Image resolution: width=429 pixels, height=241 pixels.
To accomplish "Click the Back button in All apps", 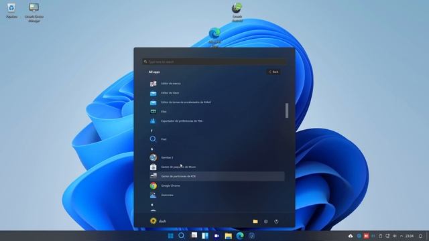I will (x=273, y=72).
